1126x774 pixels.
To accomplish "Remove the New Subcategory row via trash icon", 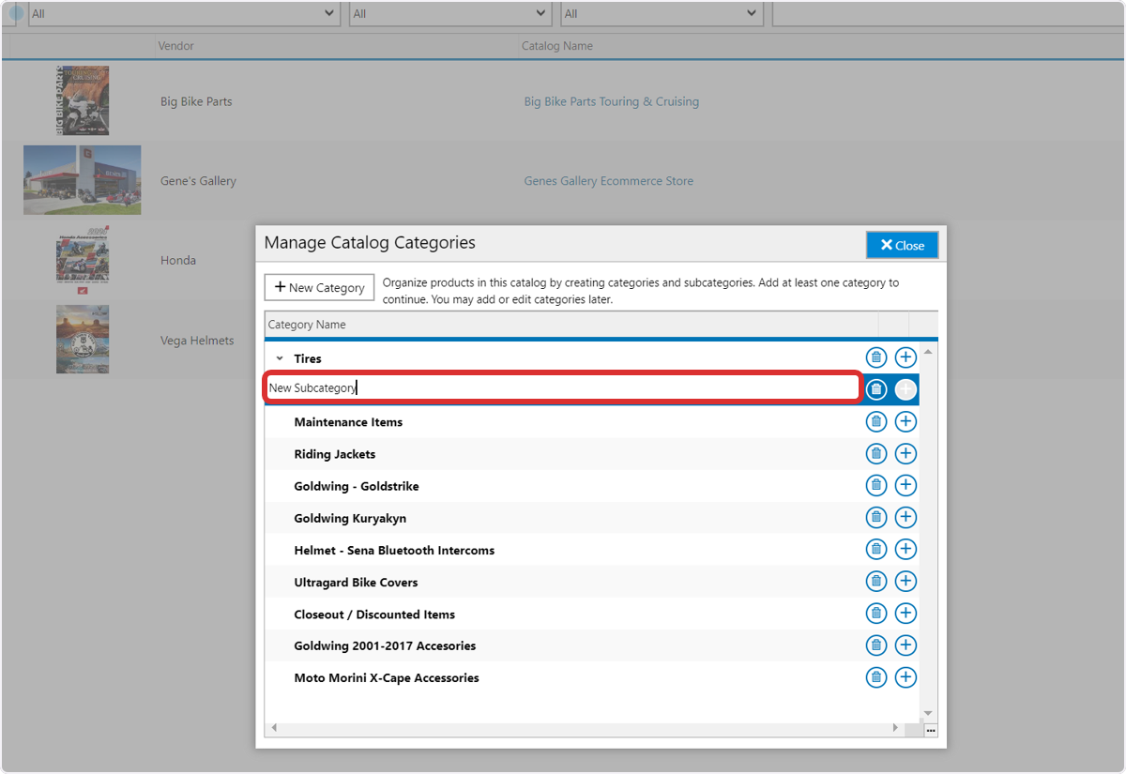I will (875, 389).
